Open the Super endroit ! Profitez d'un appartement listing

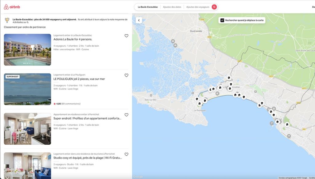click(87, 118)
